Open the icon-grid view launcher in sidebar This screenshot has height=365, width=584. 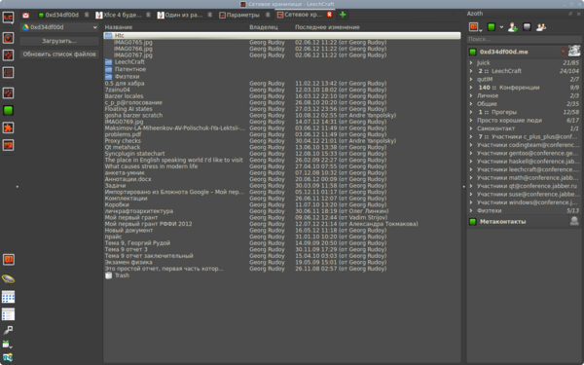(x=8, y=297)
